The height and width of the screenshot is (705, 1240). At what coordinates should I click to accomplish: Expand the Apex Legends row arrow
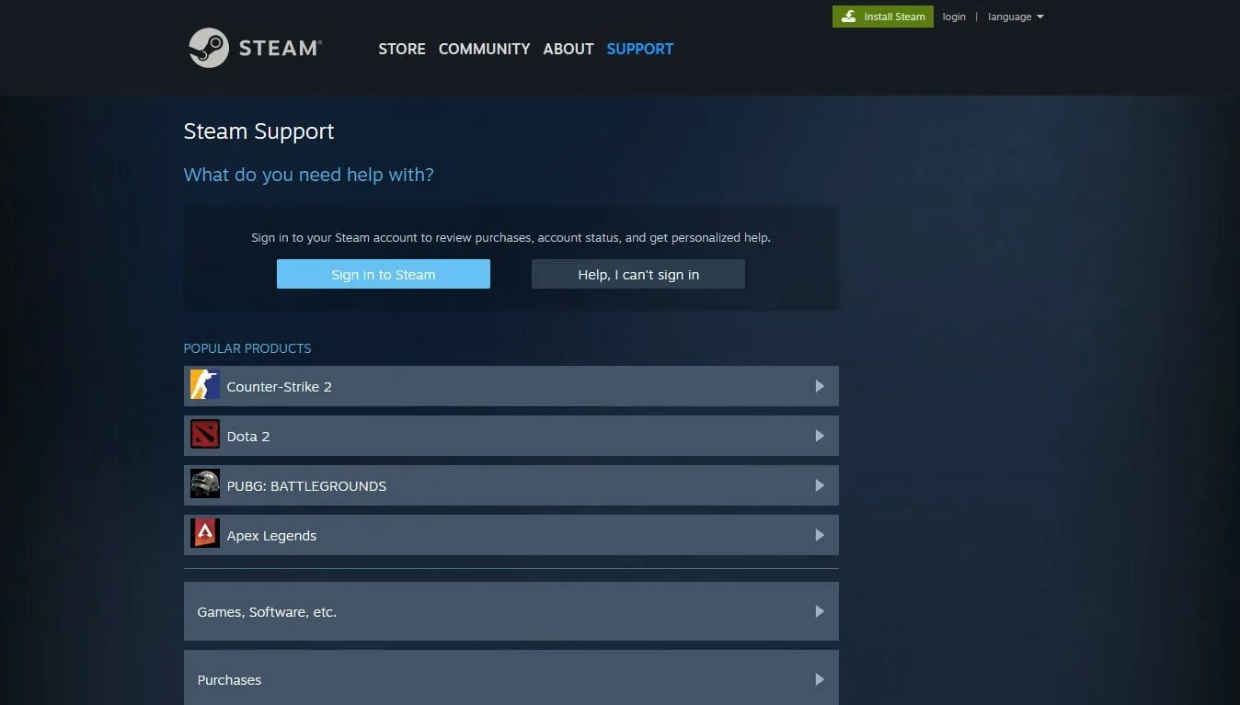819,535
